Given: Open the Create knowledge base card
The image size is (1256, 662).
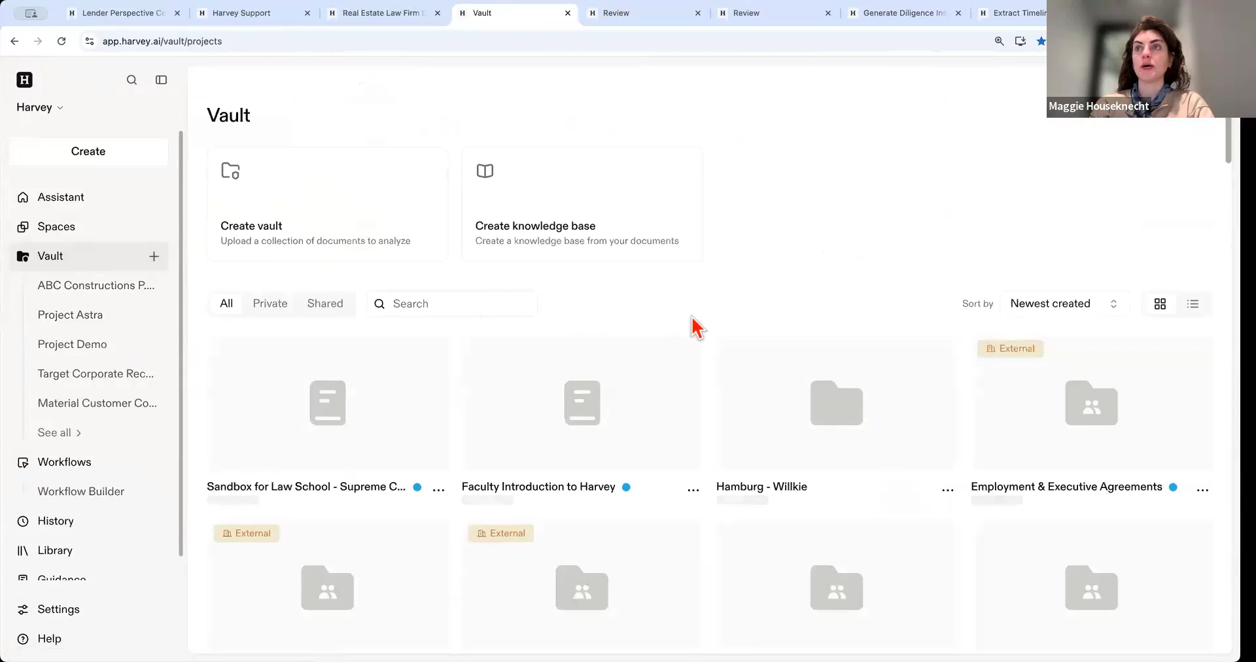Looking at the screenshot, I should 582,204.
